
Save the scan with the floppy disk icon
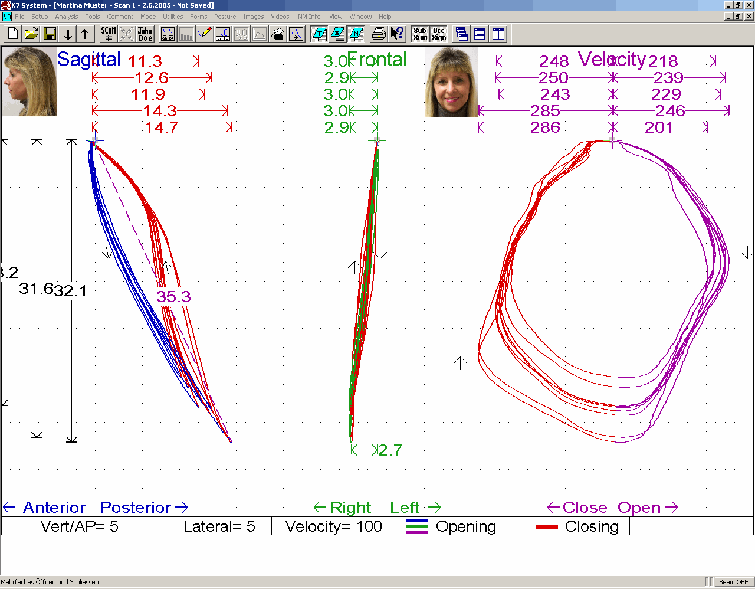[50, 34]
